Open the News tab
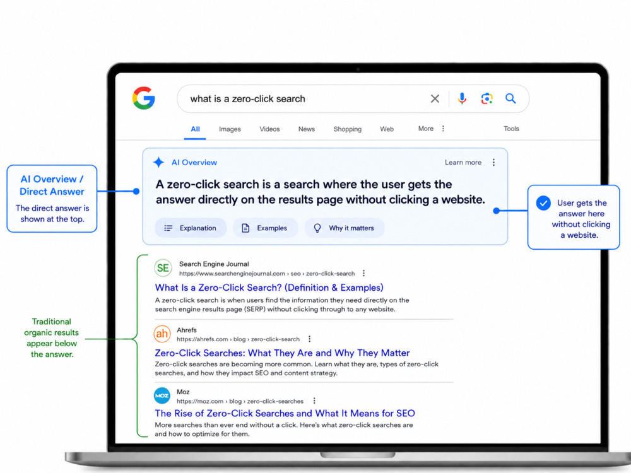This screenshot has width=631, height=473. pos(306,129)
